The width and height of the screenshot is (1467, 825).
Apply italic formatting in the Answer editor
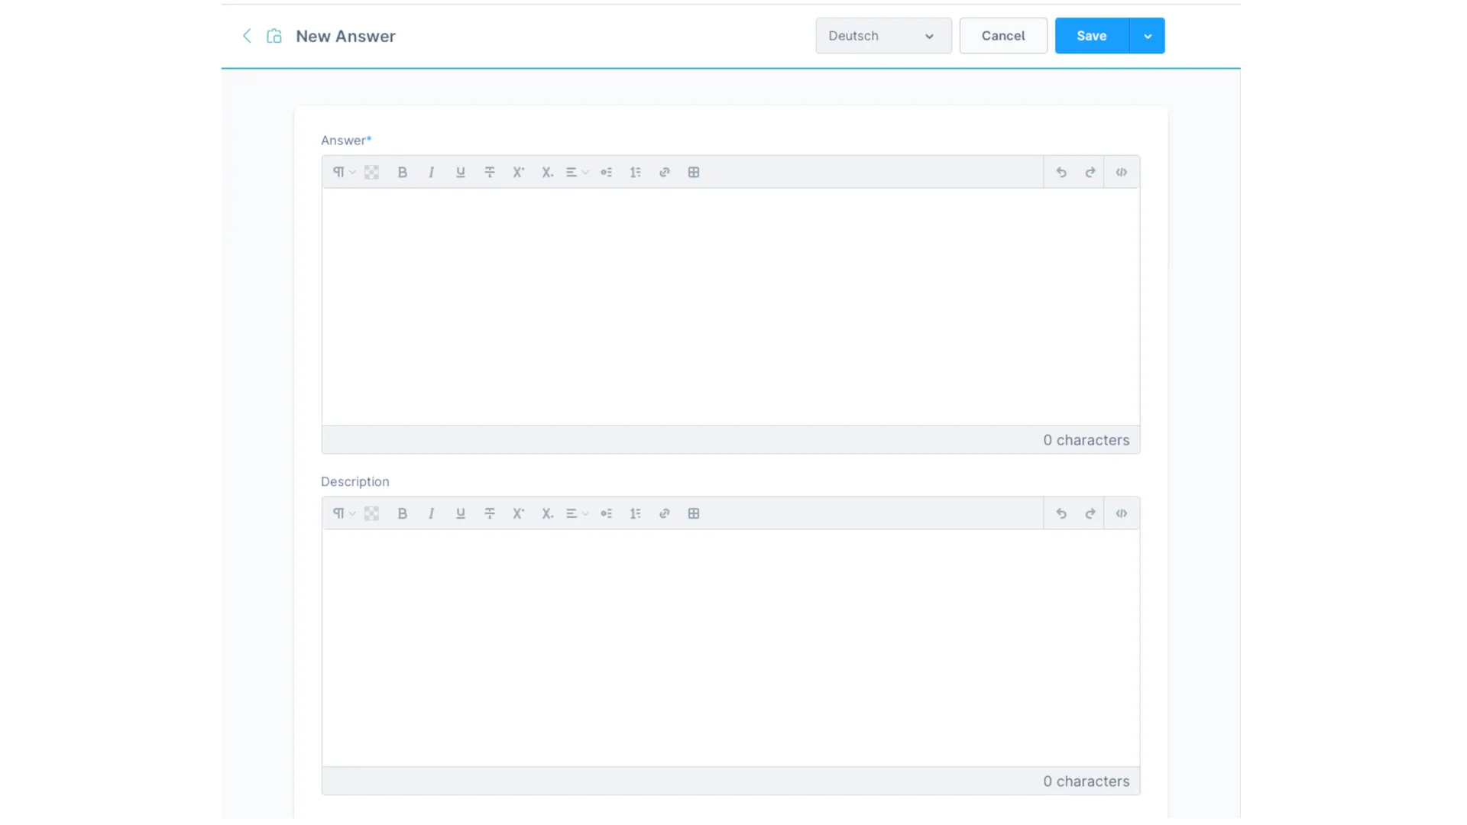(x=432, y=172)
